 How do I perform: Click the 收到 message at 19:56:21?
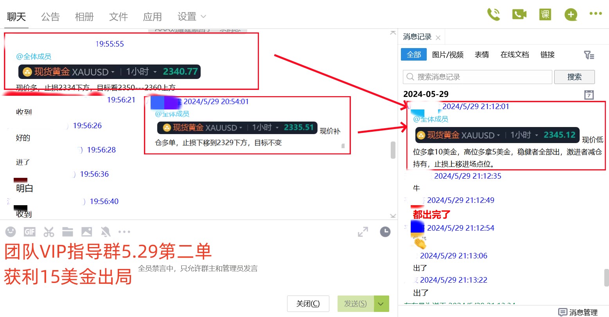pyautogui.click(x=24, y=112)
